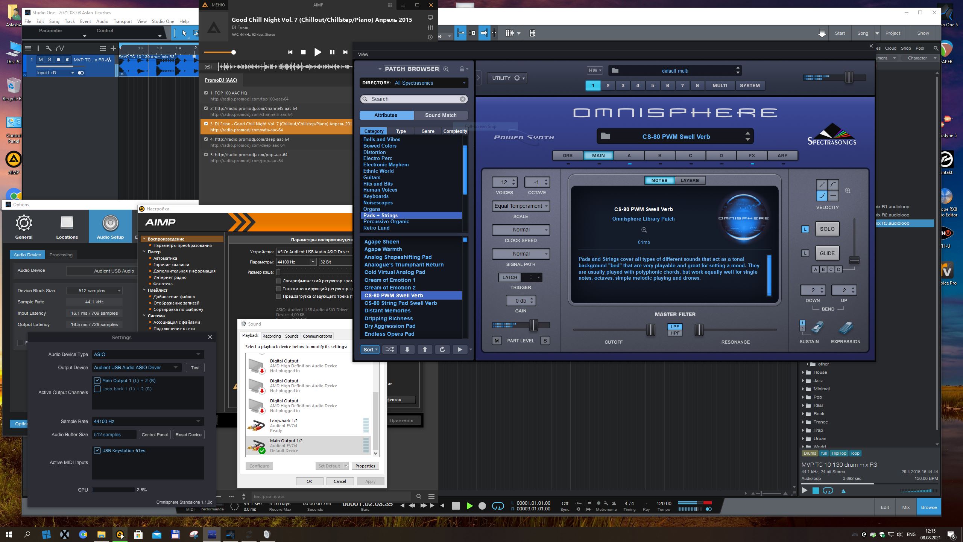The image size is (963, 542).
Task: Click Properties in Sound dialog
Action: 365,466
